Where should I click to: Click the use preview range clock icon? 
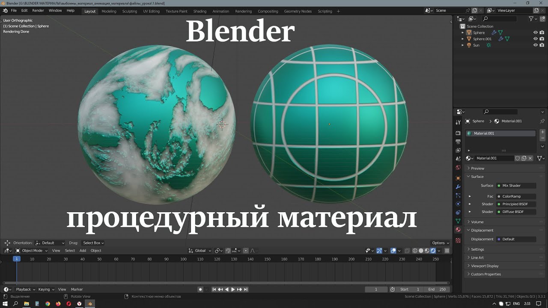pyautogui.click(x=393, y=290)
